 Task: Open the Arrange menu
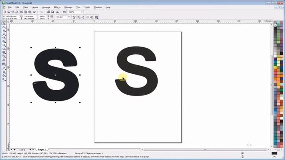click(46, 7)
